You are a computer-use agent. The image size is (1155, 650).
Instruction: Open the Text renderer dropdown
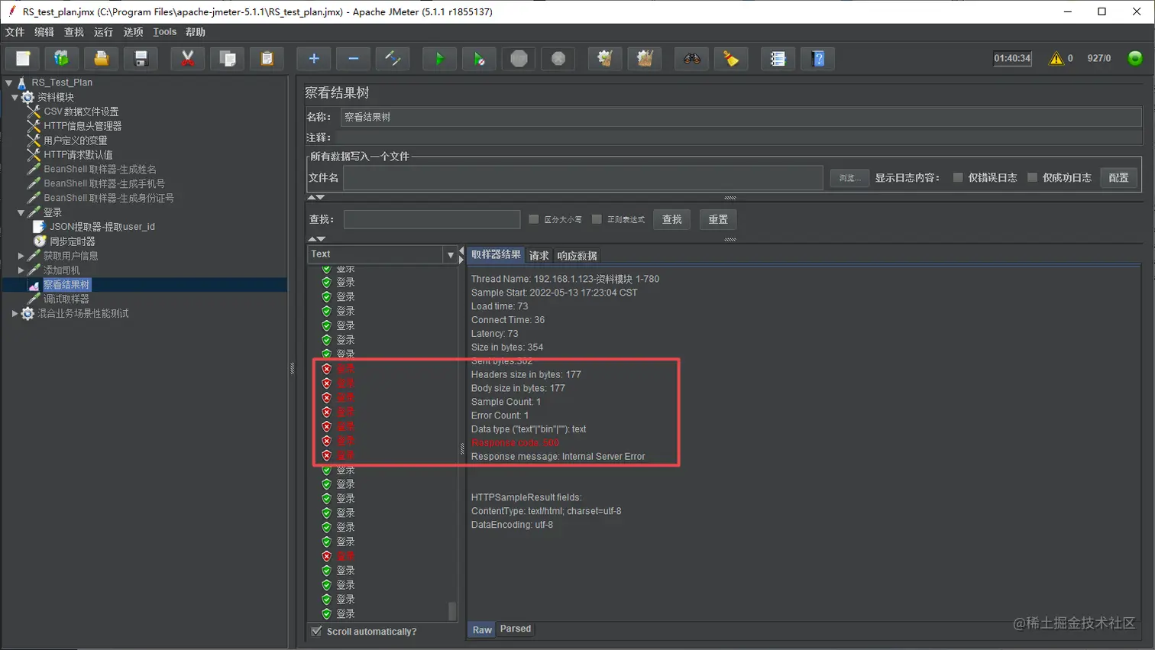(450, 254)
